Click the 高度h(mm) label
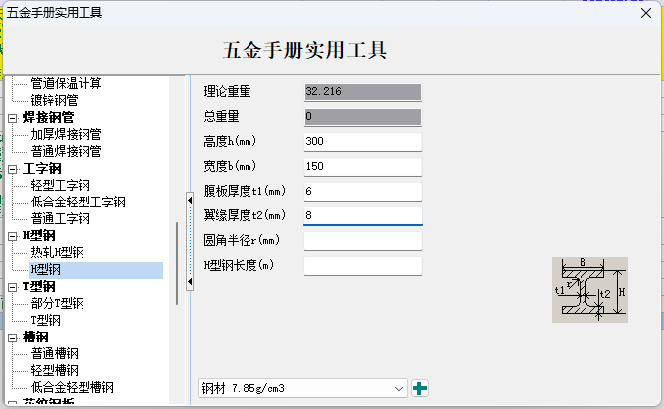Viewport: 664px width, 409px height. coord(230,141)
